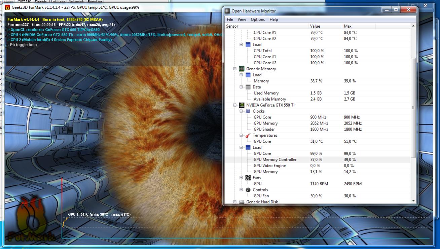Collapse the NVIDIA GeForce GTX 550 Ti node

point(235,105)
